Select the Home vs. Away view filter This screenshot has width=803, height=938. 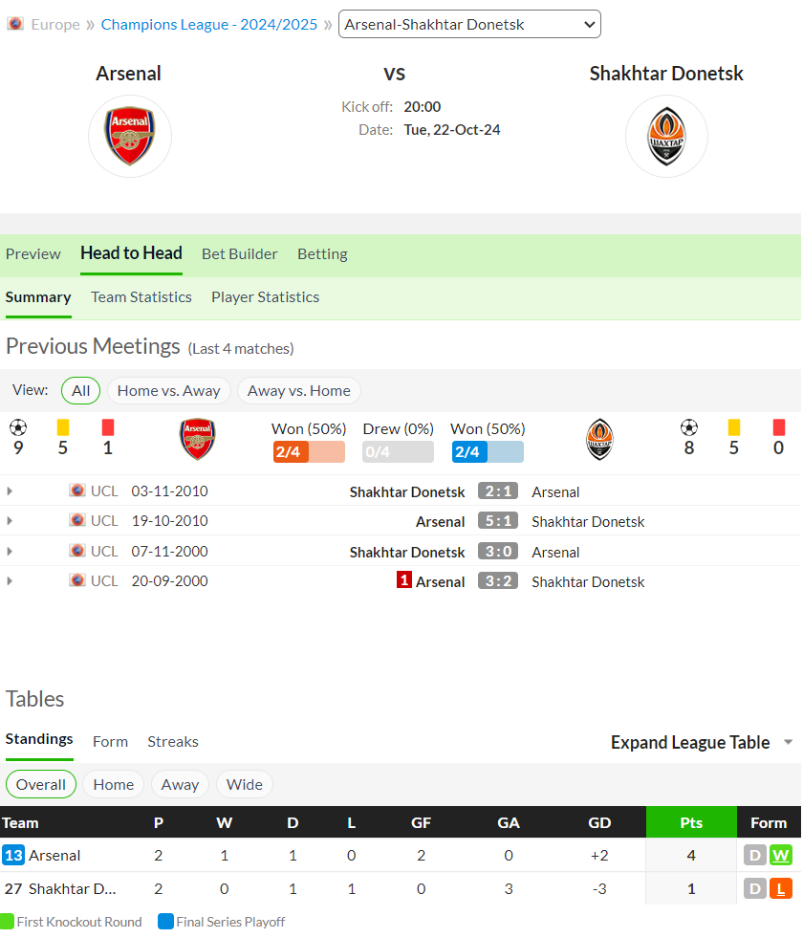168,391
